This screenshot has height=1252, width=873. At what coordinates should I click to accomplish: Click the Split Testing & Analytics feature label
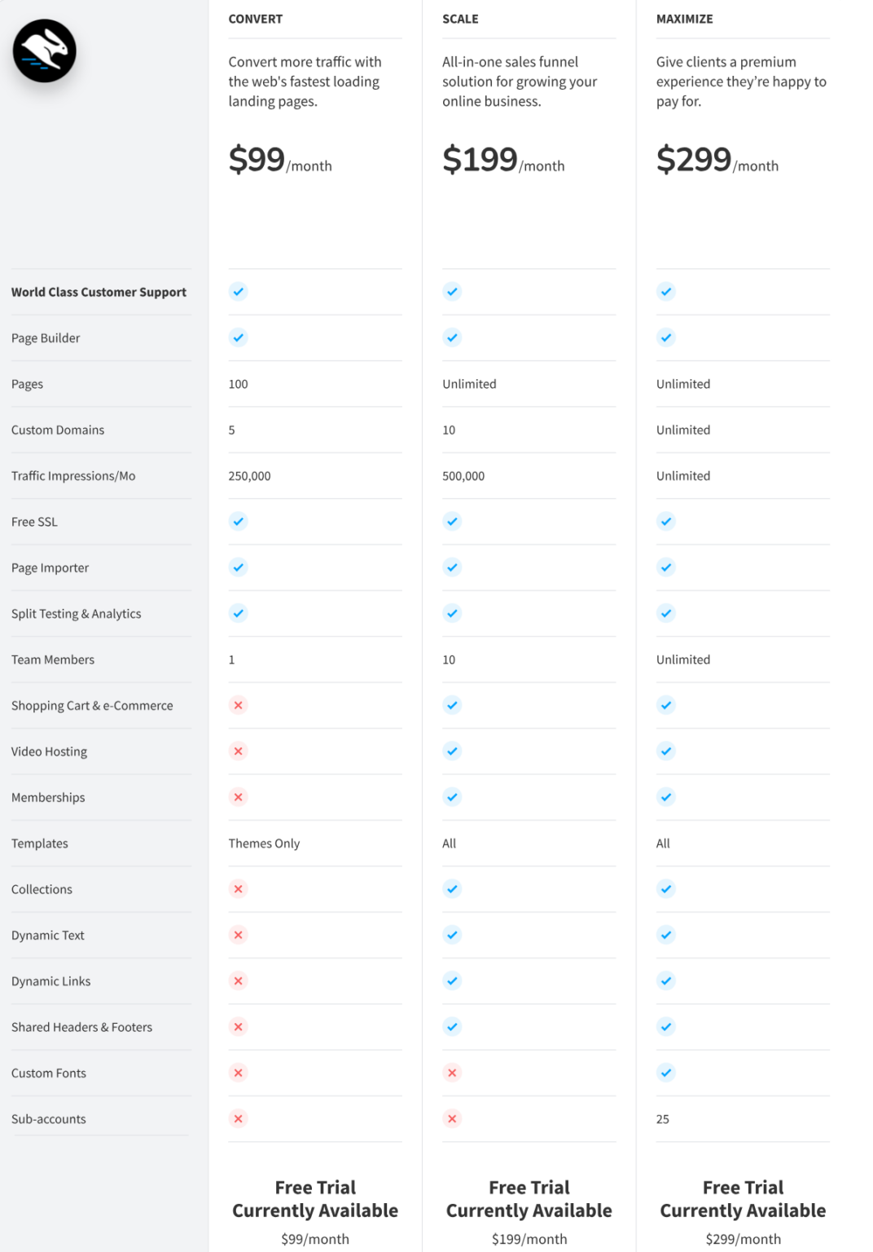77,614
